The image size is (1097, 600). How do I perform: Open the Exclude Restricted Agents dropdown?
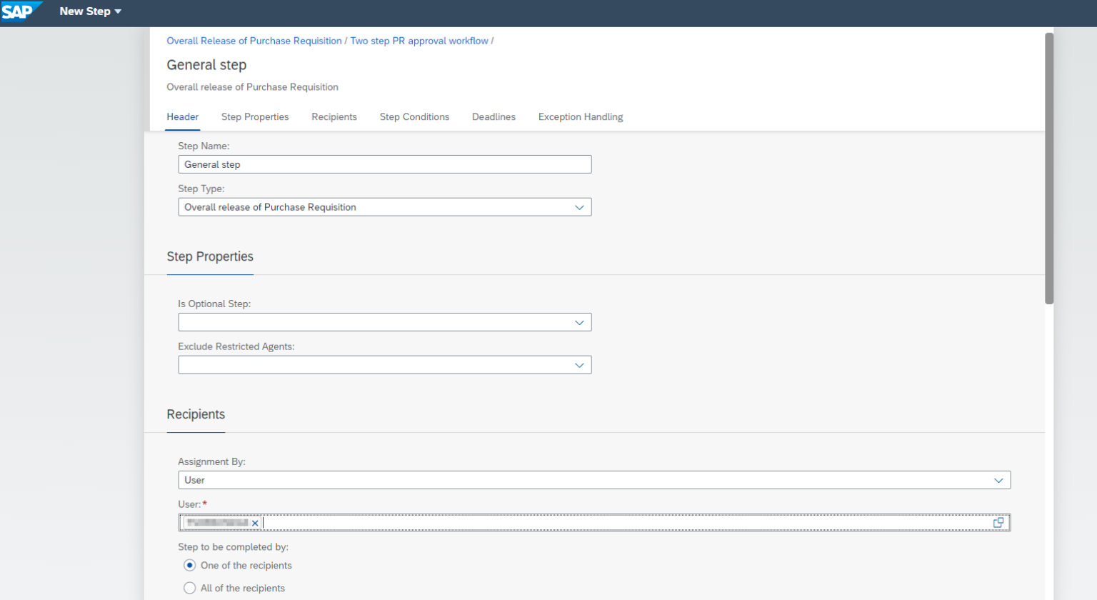pos(580,364)
